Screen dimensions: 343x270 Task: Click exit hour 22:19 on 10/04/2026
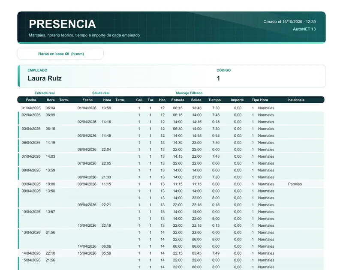pyautogui.click(x=106, y=225)
